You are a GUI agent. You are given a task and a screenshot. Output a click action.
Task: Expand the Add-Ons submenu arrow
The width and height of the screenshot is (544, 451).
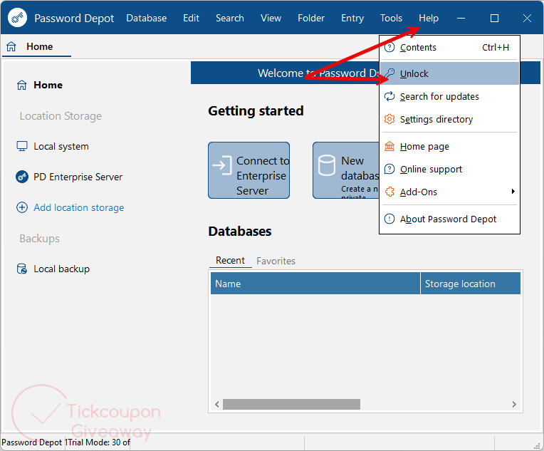click(x=513, y=192)
